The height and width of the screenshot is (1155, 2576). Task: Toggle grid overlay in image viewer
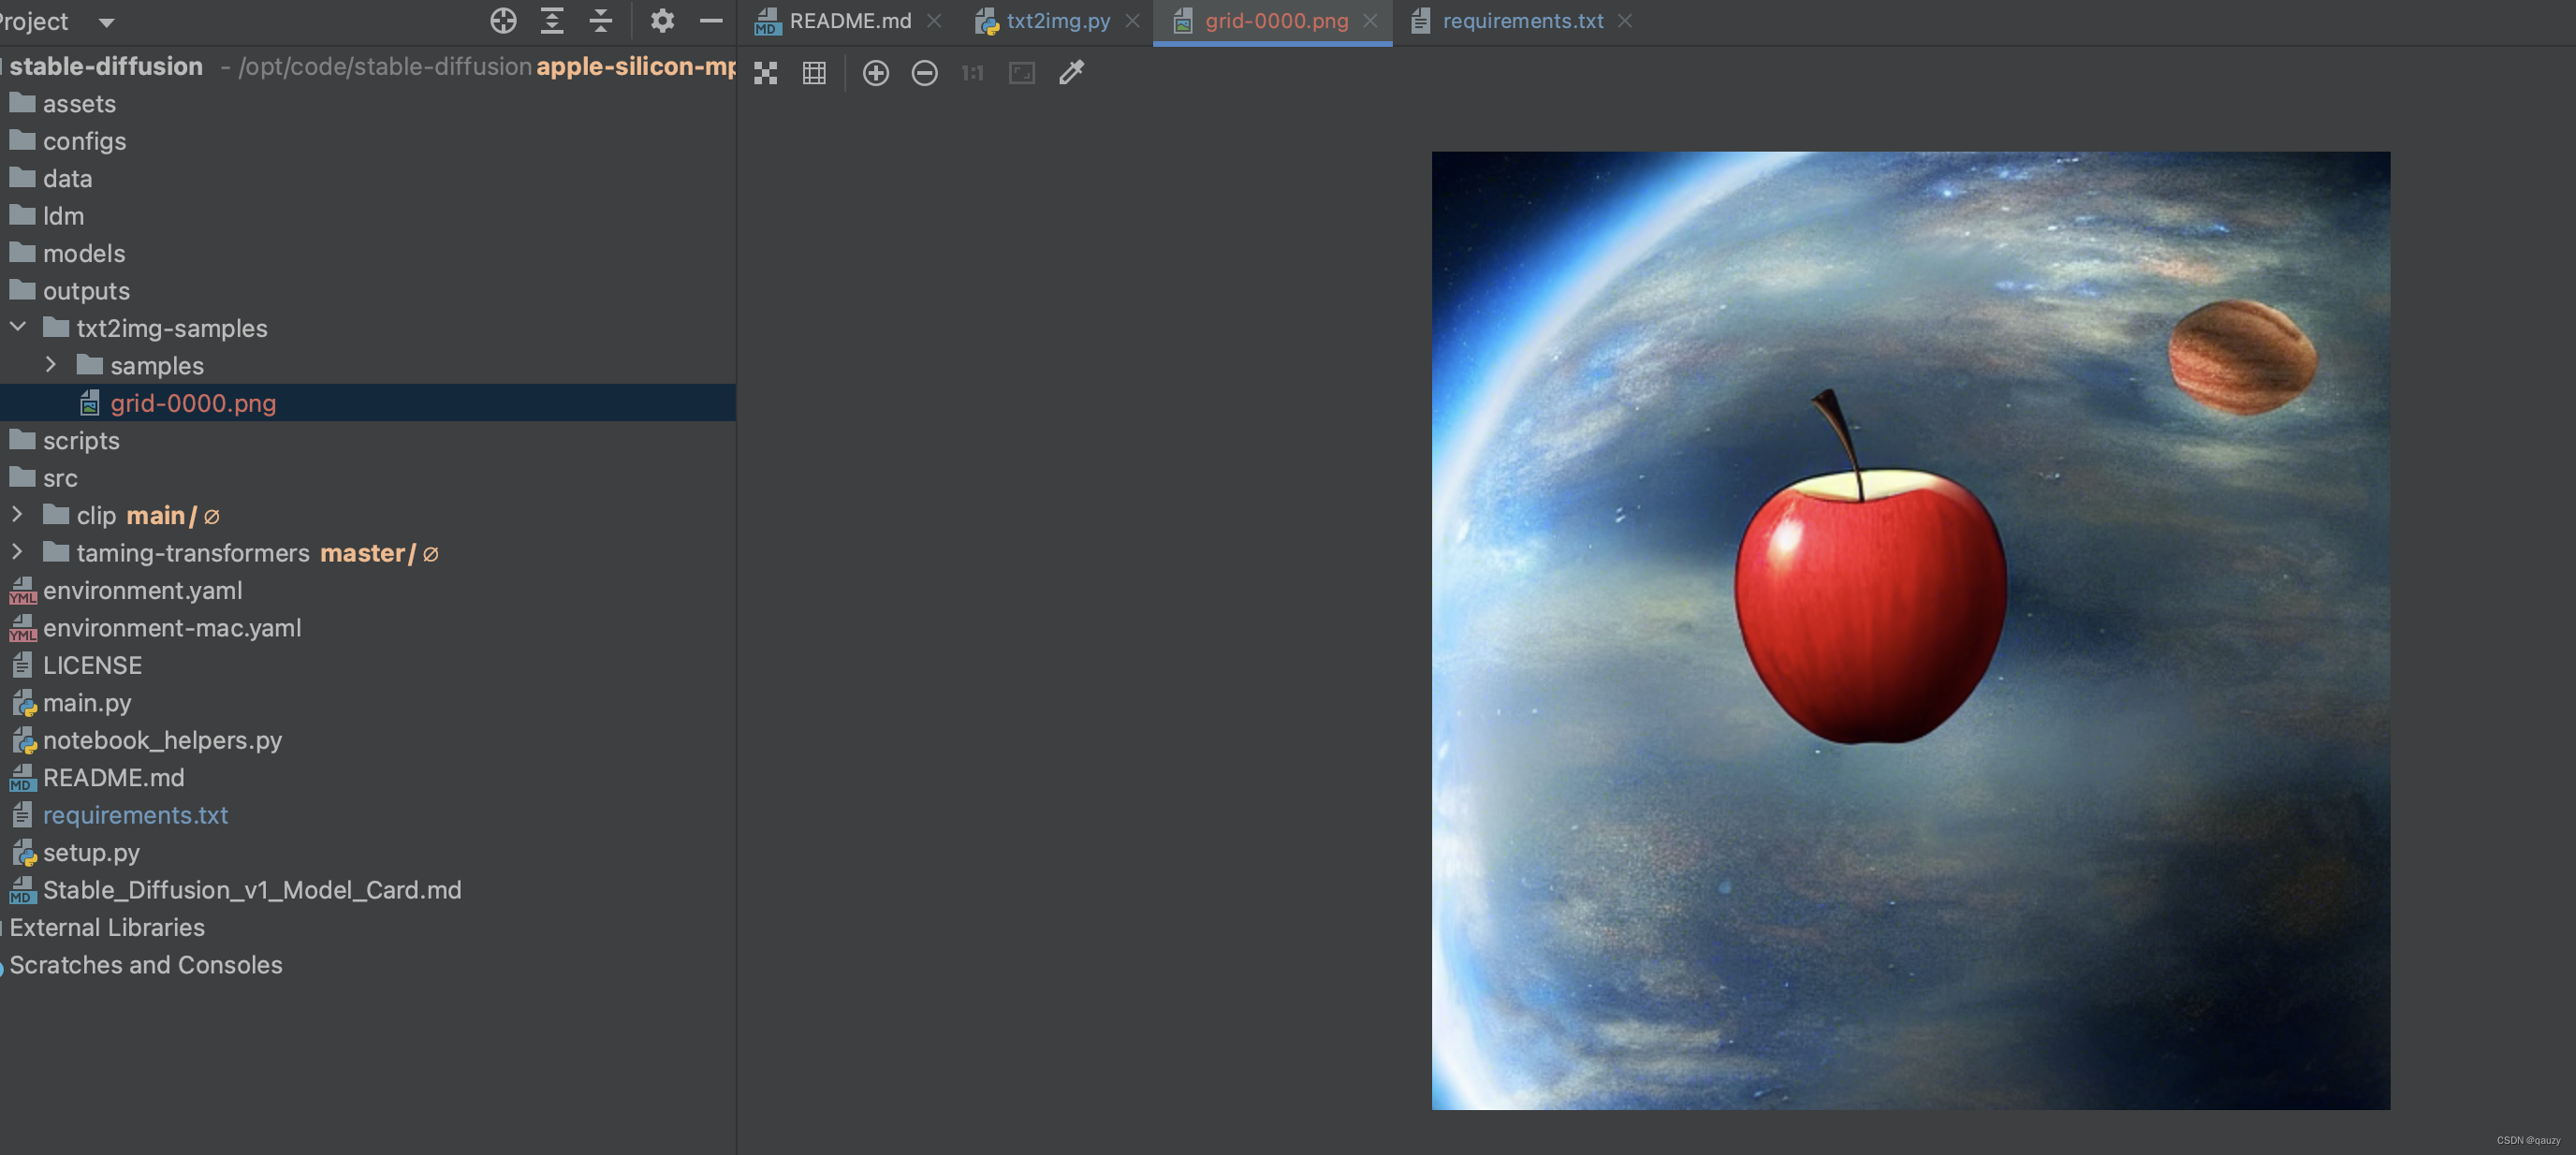[x=814, y=73]
